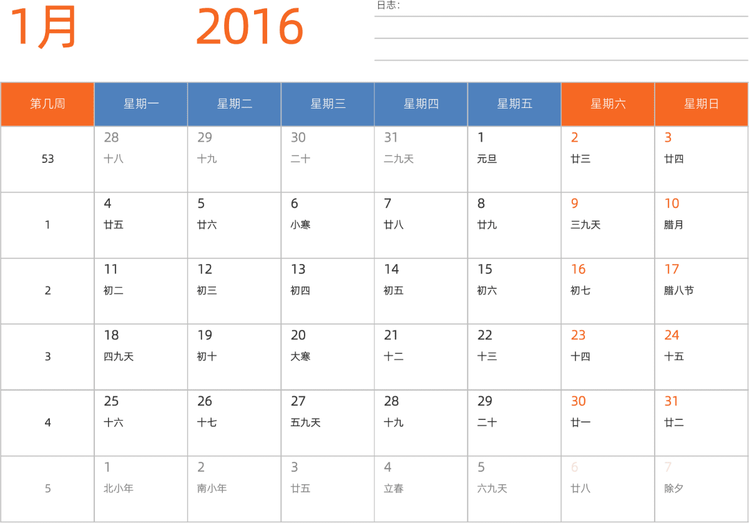Select the faded day 6 marked '廿八'
Screen dimensions: 749x523
click(608, 489)
